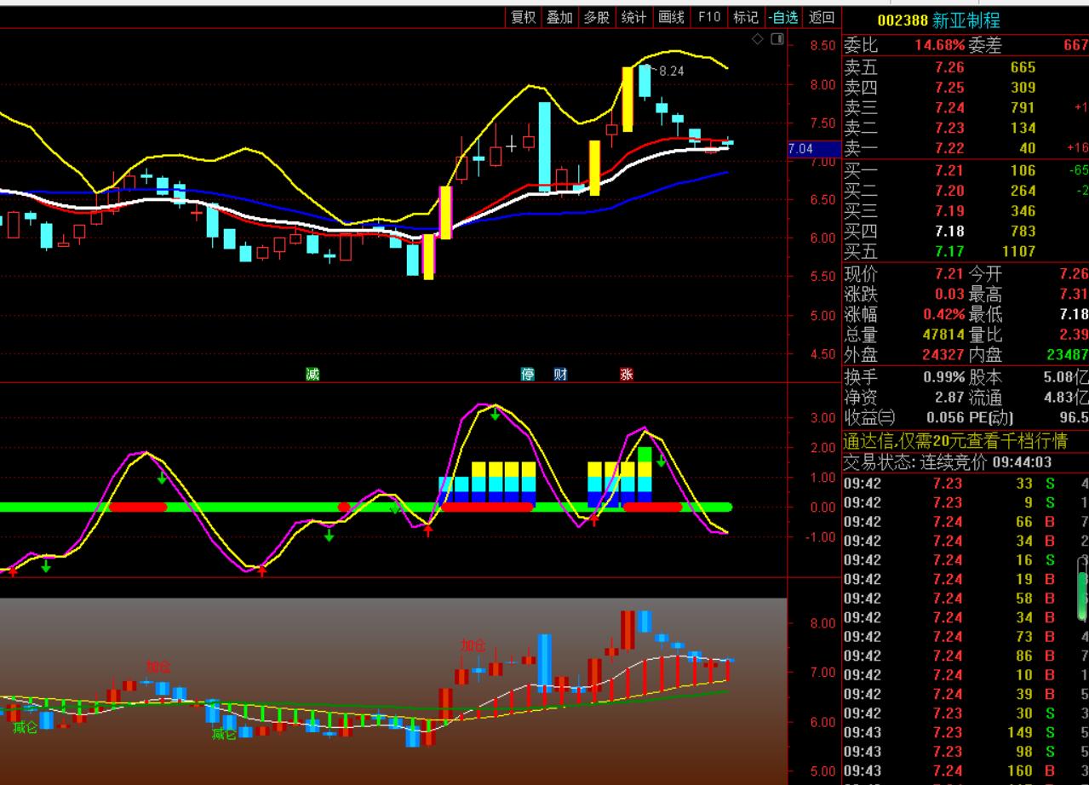1089x785 pixels.
Task: Click the 内盘 value 23487
Action: coord(1068,355)
